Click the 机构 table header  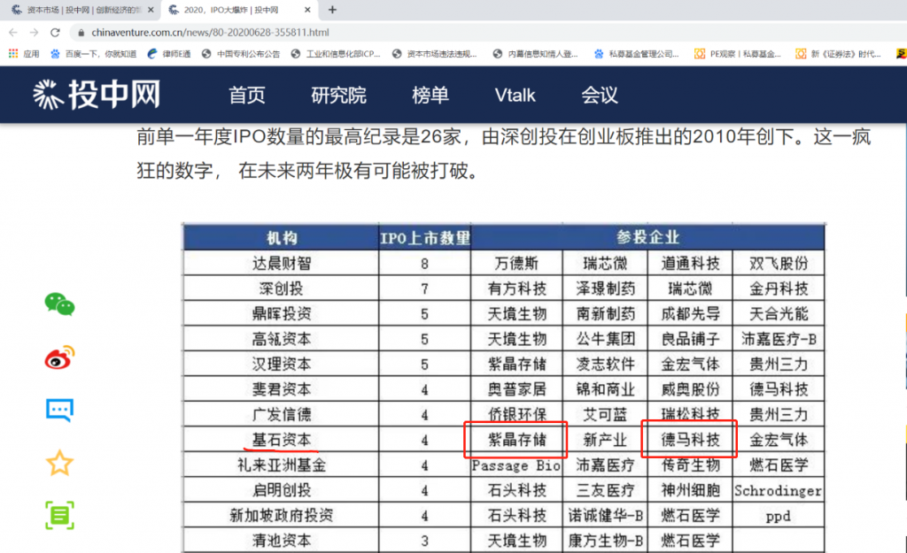[x=282, y=238]
